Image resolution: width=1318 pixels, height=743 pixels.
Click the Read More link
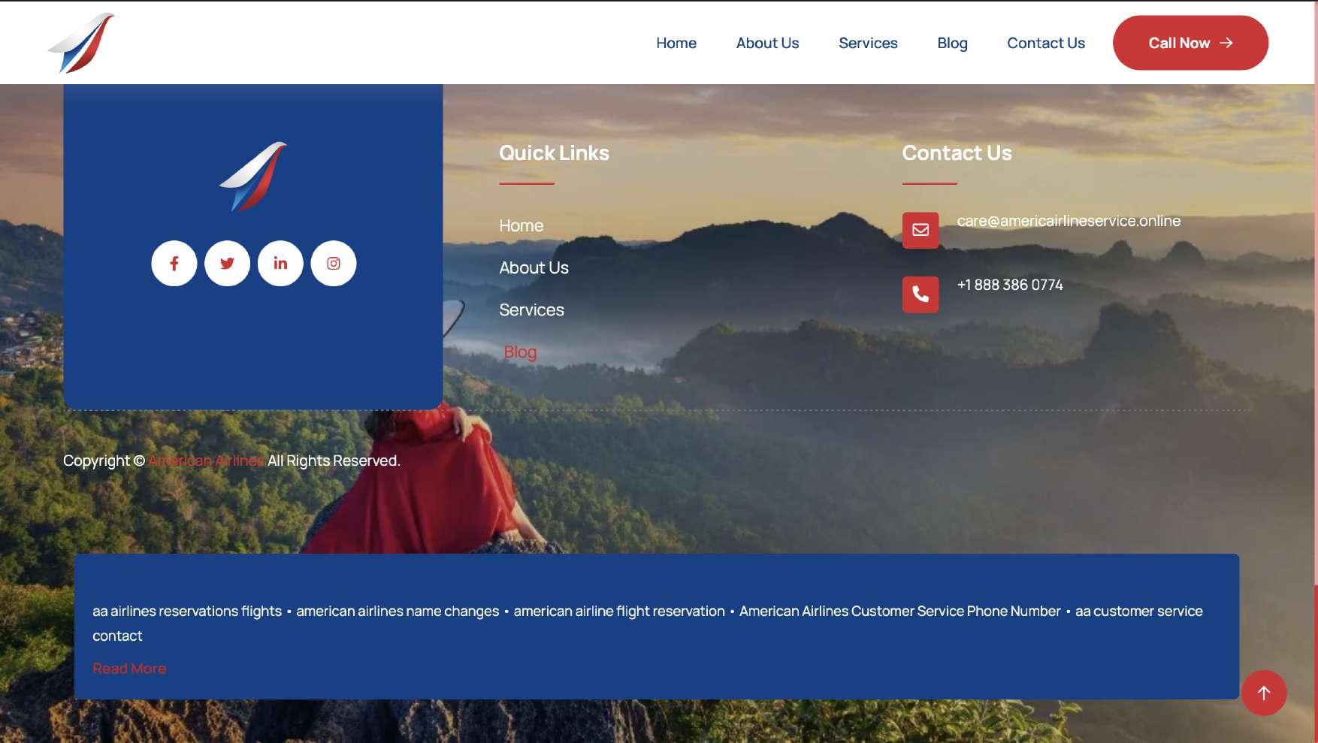coord(129,669)
